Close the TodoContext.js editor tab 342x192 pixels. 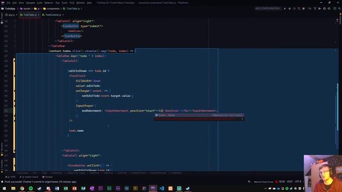(63, 15)
